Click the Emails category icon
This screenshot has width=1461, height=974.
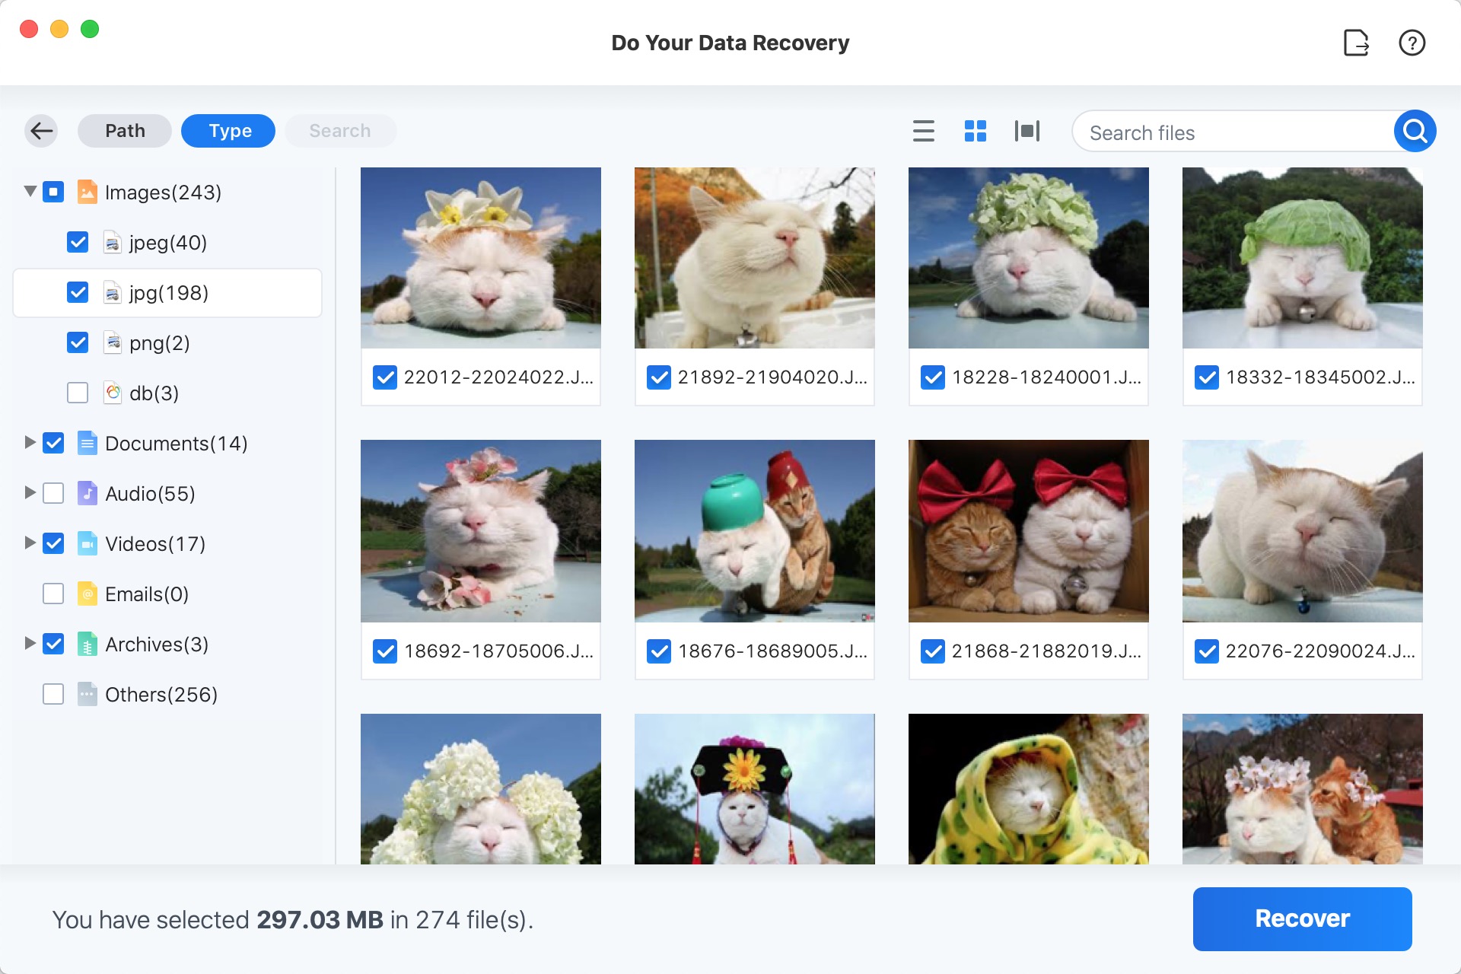pos(88,594)
